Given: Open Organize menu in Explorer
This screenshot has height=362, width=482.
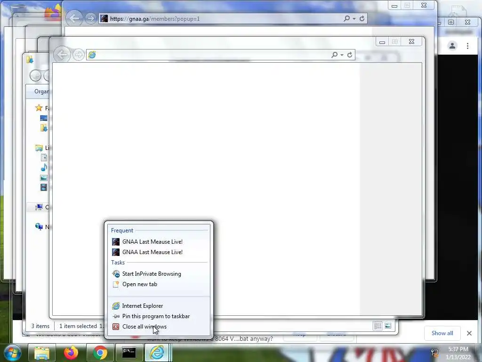Looking at the screenshot, I should click(41, 91).
